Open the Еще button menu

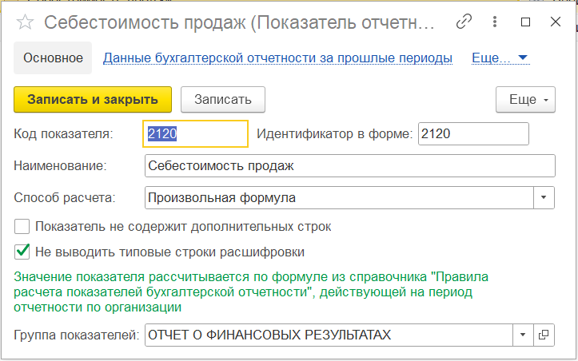click(x=525, y=100)
